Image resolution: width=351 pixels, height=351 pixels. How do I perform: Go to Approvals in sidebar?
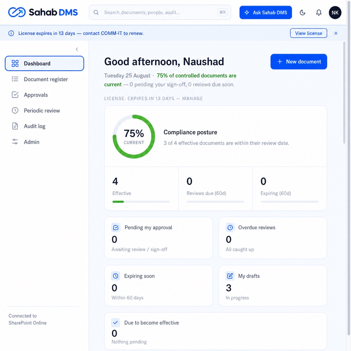[x=45, y=95]
